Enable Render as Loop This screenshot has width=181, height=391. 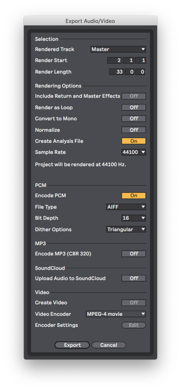click(134, 108)
